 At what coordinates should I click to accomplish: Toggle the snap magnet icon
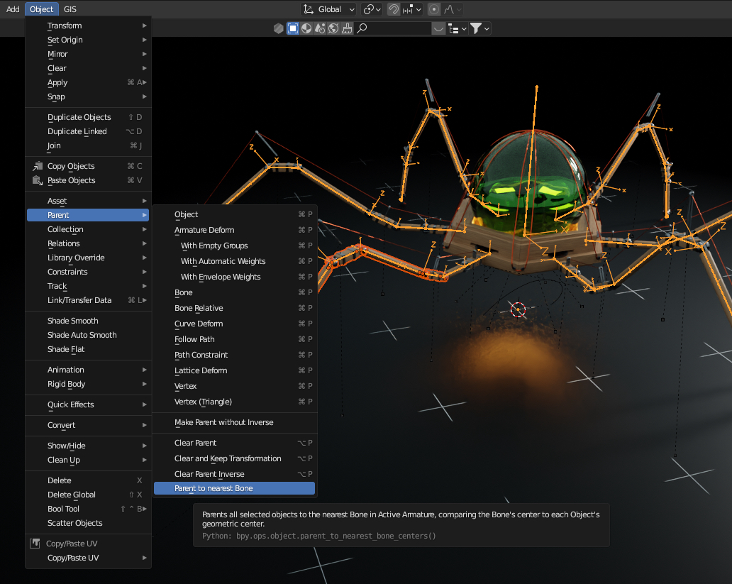click(x=394, y=9)
